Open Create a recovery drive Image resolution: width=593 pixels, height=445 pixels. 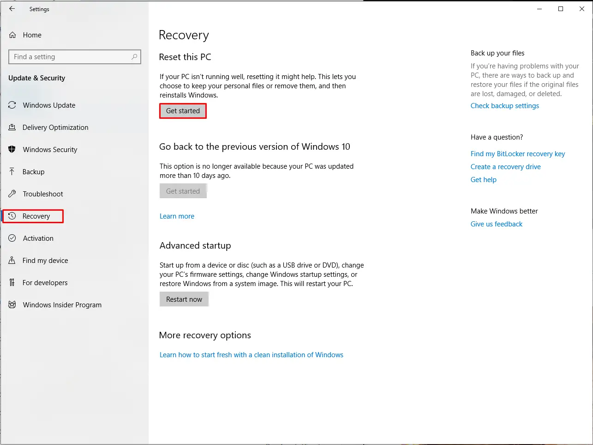pos(505,166)
